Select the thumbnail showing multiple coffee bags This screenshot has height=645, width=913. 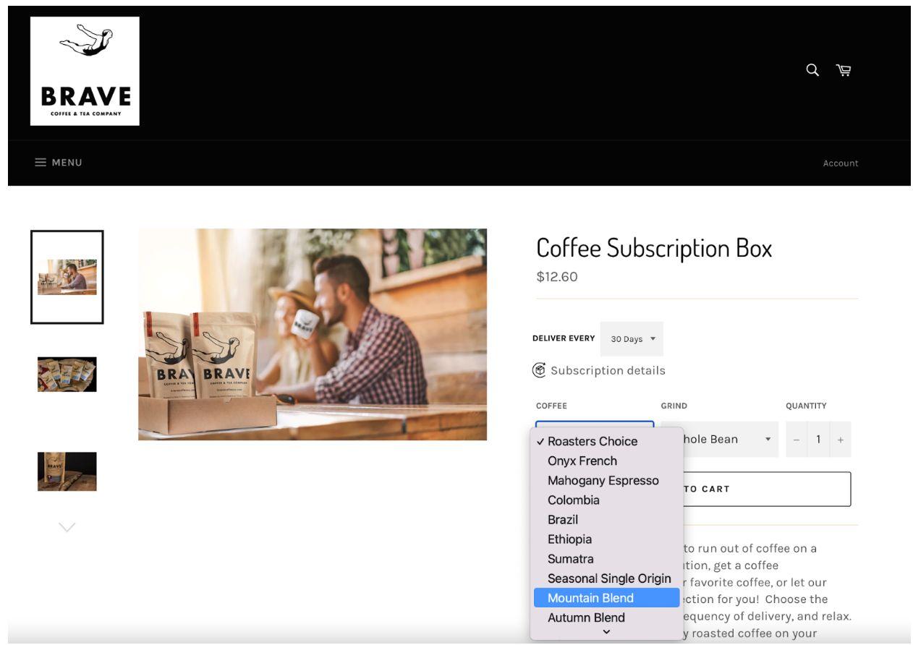click(x=67, y=374)
